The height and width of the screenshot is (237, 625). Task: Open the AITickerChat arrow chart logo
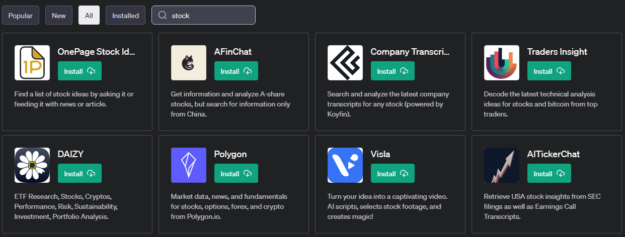pyautogui.click(x=502, y=165)
